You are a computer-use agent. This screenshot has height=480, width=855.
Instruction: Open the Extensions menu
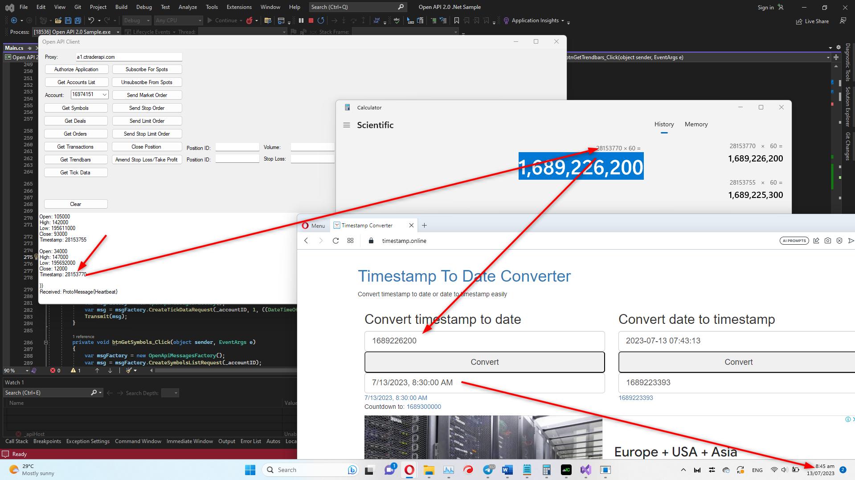pos(239,7)
